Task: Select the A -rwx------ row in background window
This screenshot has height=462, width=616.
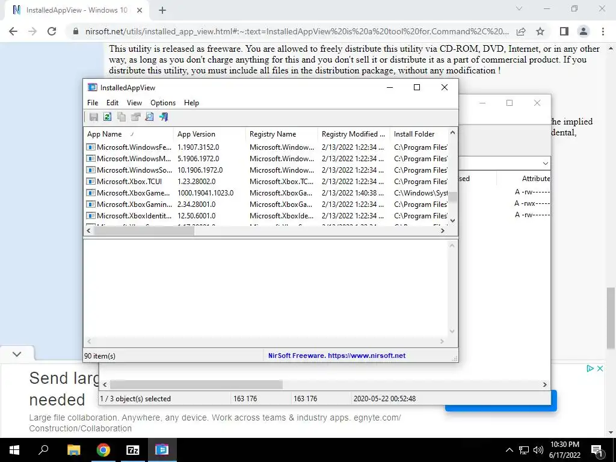Action: [x=532, y=203]
